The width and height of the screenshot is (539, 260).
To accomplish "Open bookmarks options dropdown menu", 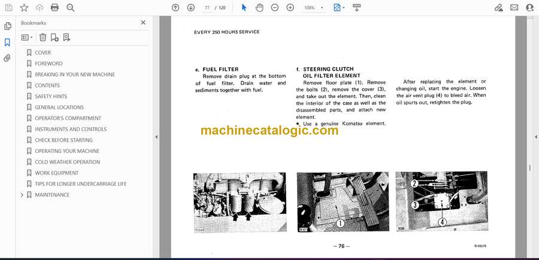I will coord(27,37).
